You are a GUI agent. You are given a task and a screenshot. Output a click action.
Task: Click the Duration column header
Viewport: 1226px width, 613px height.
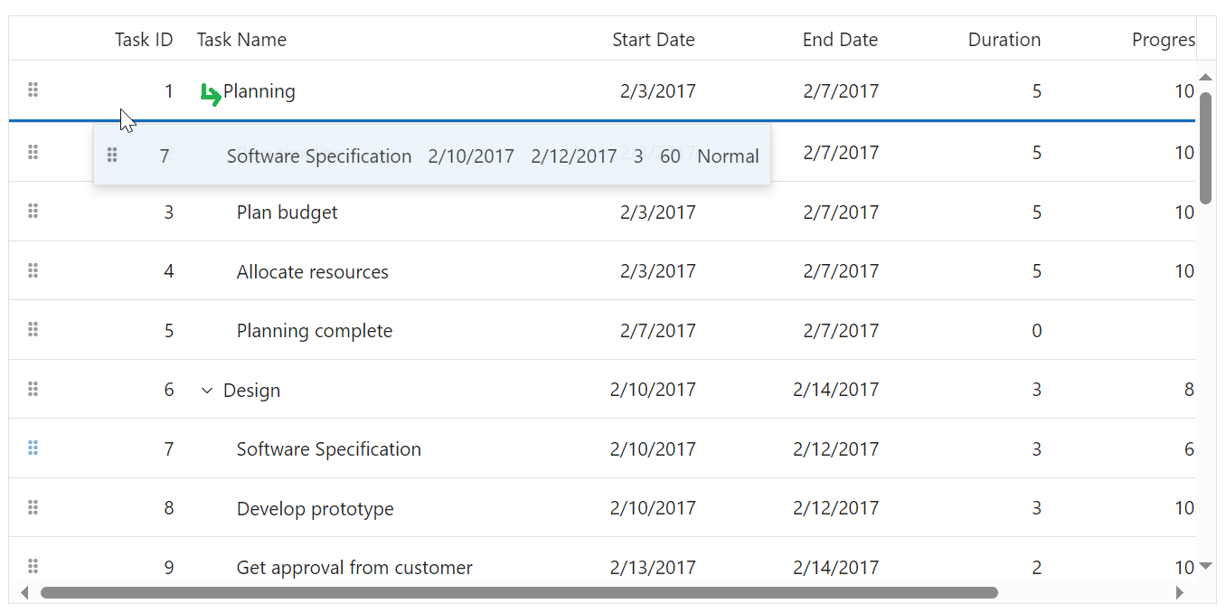[1004, 40]
